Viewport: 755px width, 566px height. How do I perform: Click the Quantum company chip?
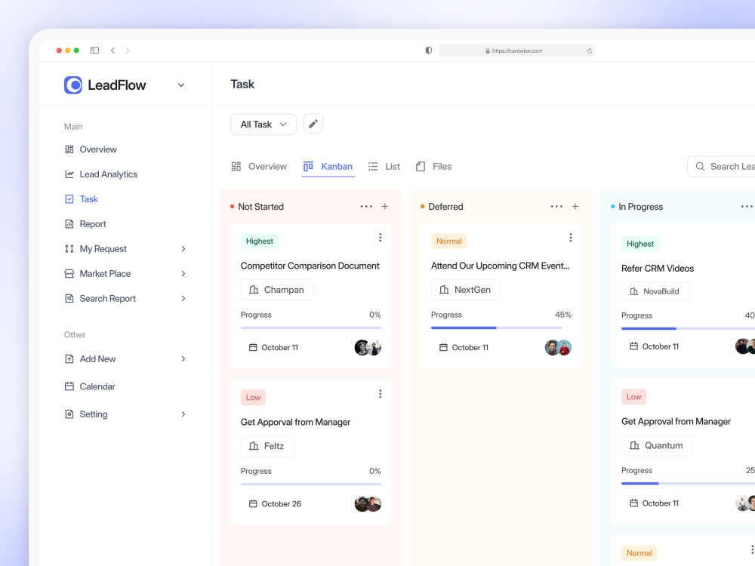658,446
